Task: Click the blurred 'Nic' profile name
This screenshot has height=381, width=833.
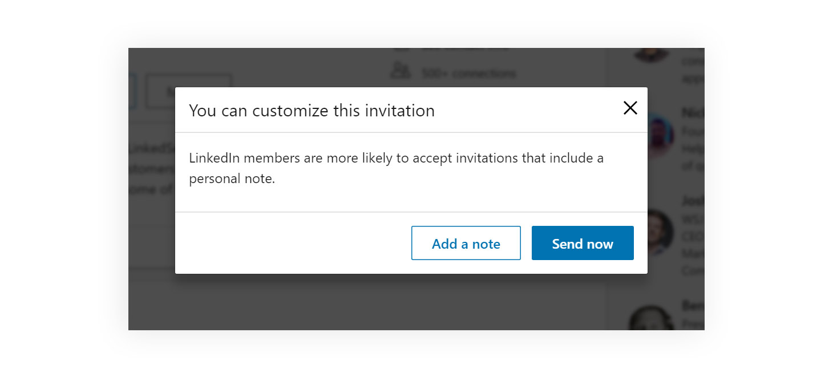Action: tap(693, 113)
